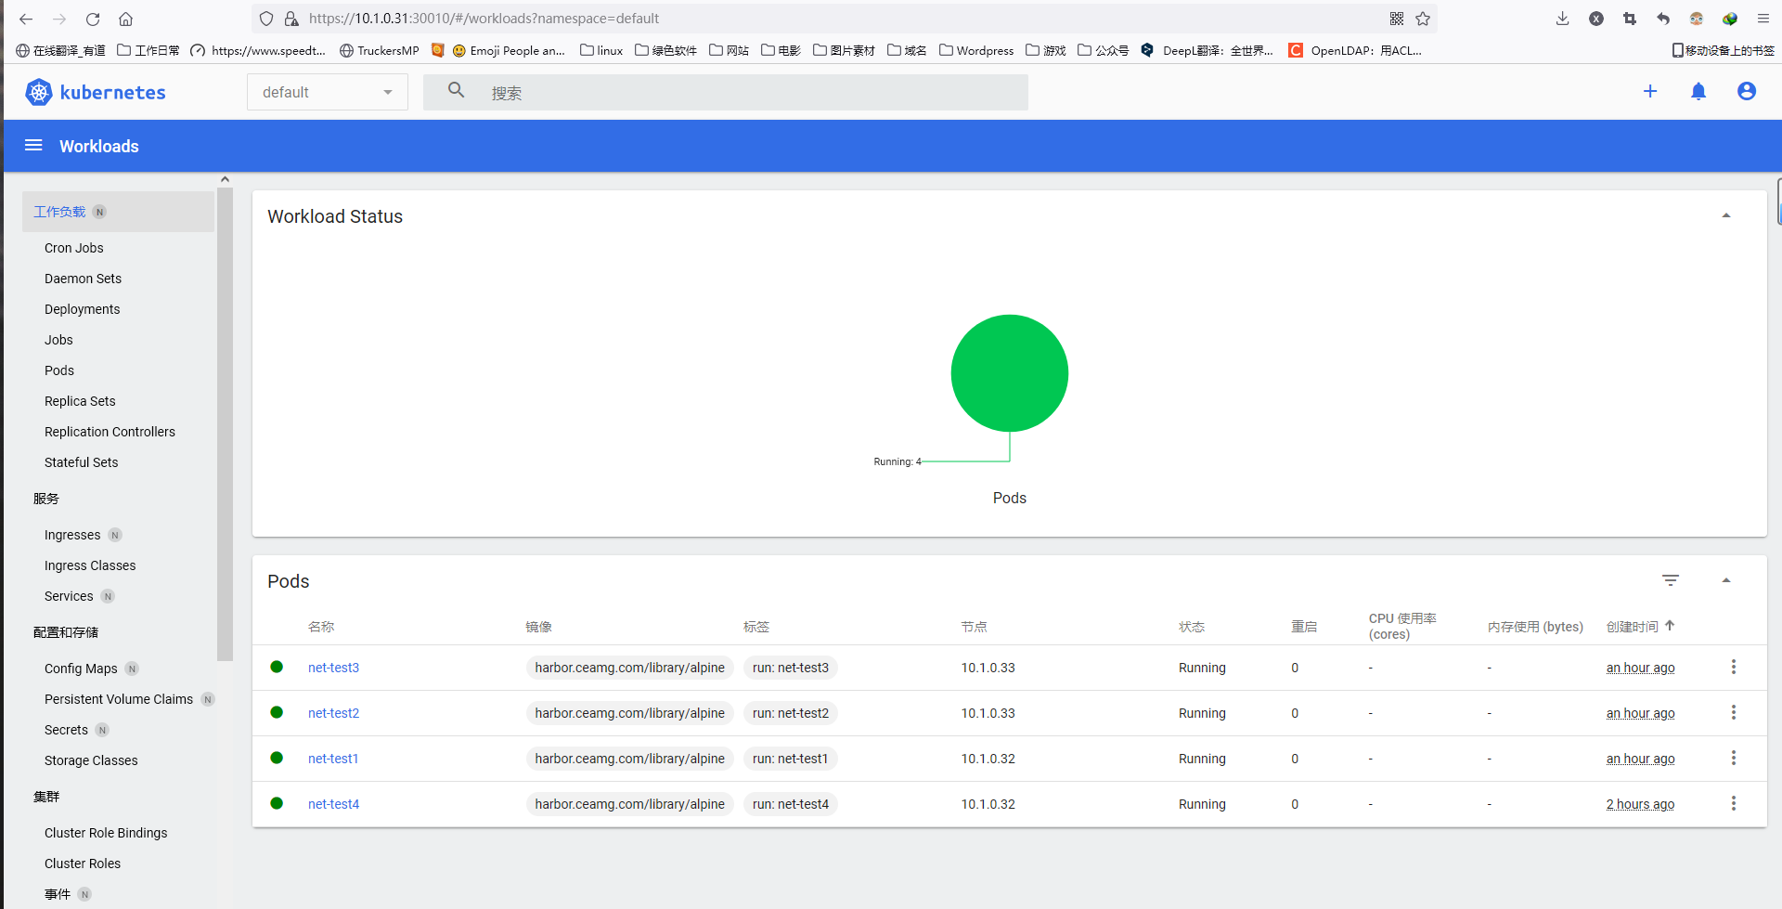The height and width of the screenshot is (909, 1782).
Task: Open user account icon
Action: point(1747,91)
